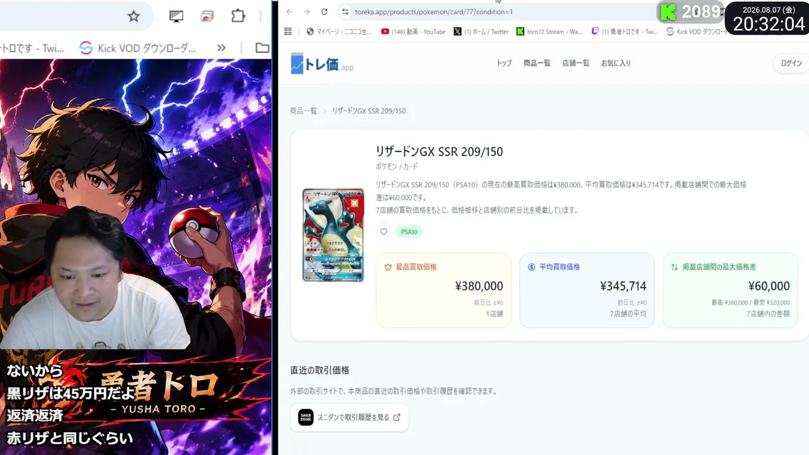Open Kick VOD ダウンローダー bookmark in right window

tap(697, 32)
